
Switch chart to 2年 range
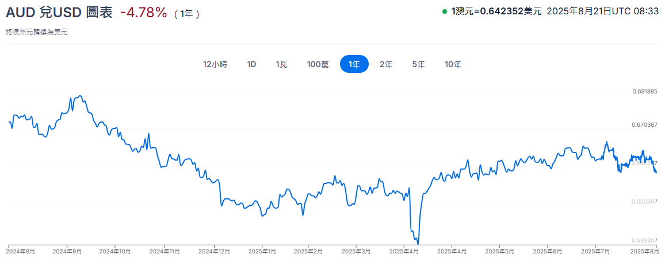tap(386, 64)
